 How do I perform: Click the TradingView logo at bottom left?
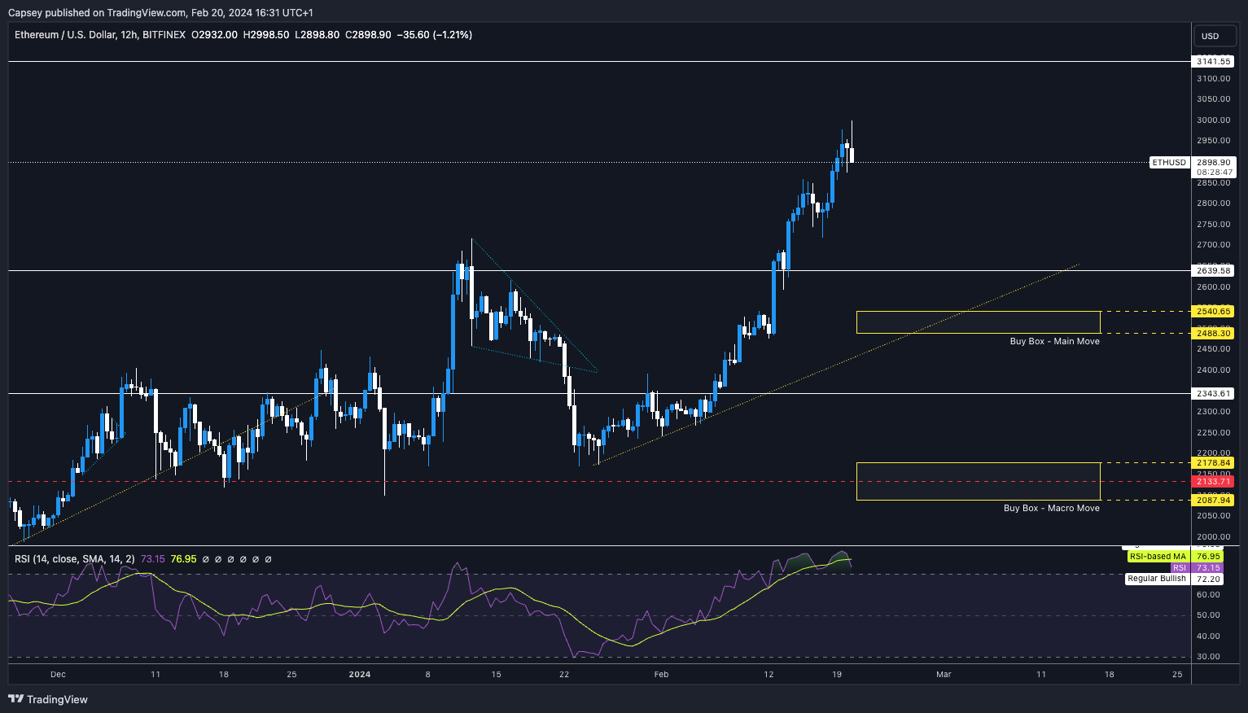[48, 699]
